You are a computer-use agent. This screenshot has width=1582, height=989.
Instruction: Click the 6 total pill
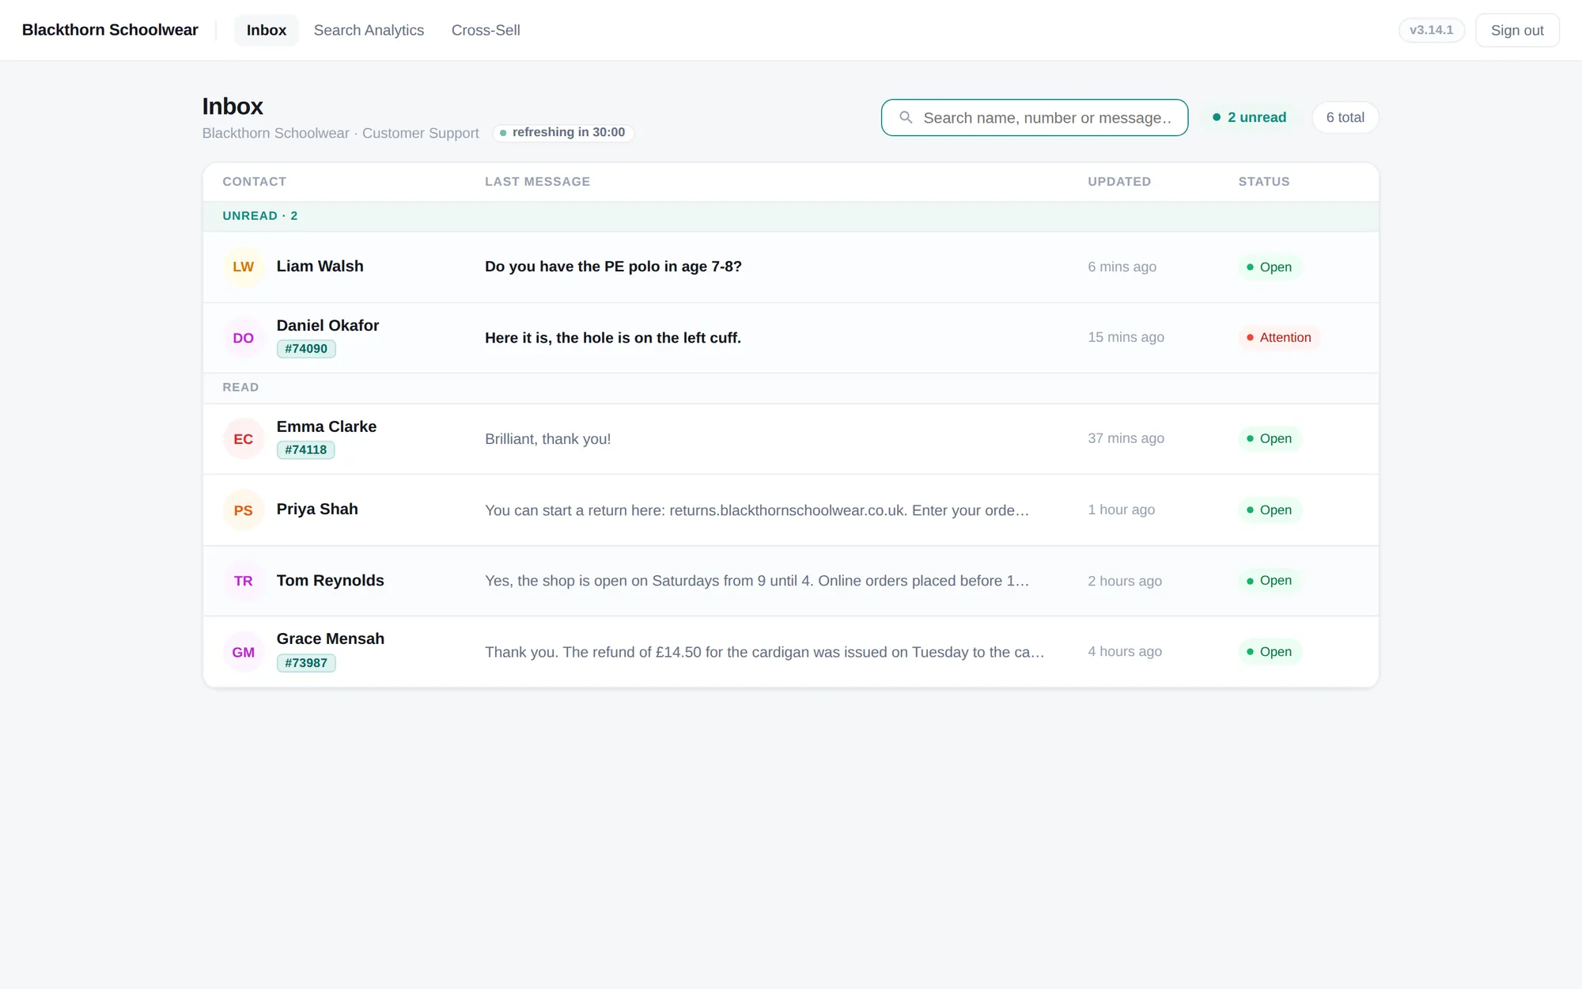point(1345,117)
